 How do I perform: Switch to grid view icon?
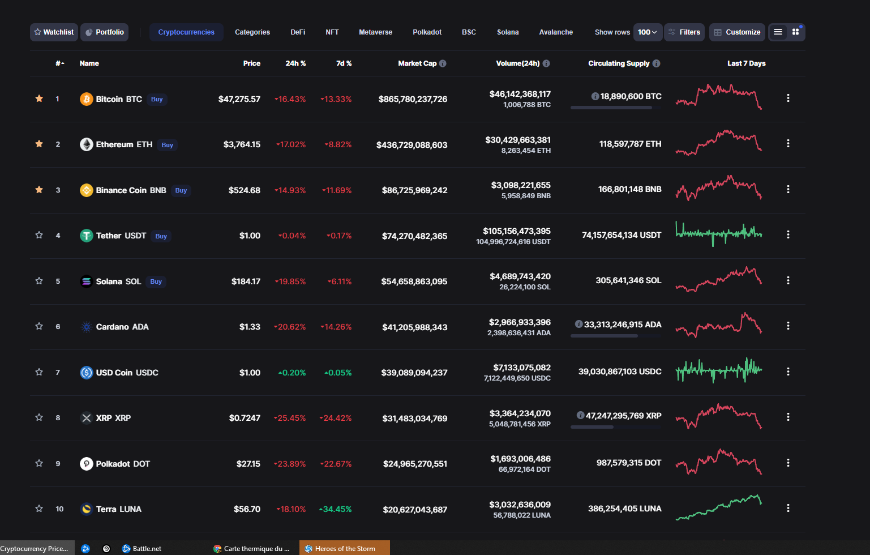[x=795, y=32]
